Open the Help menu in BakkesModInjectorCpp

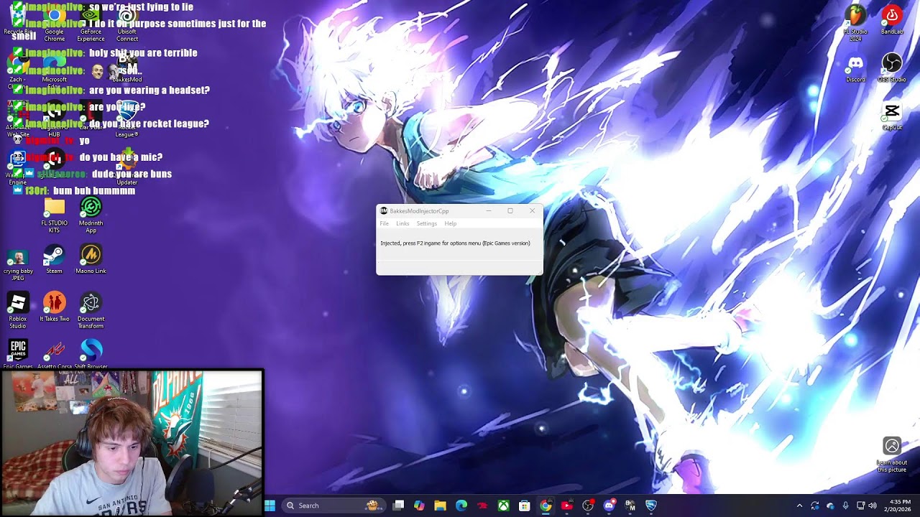[x=450, y=223]
